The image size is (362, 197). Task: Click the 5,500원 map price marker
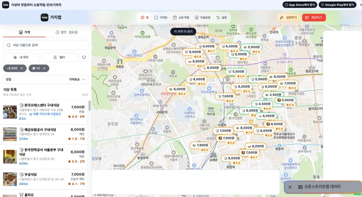pyautogui.click(x=258, y=79)
